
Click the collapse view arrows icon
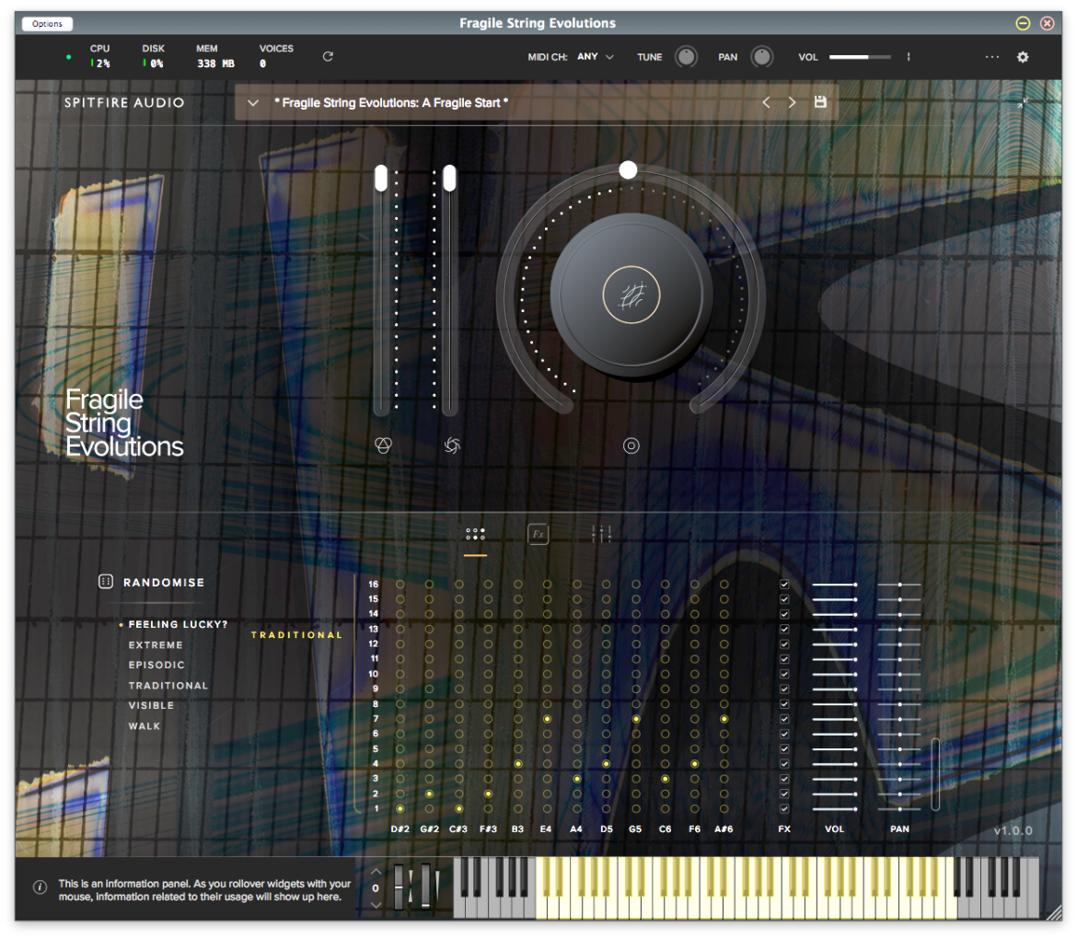click(x=1022, y=102)
